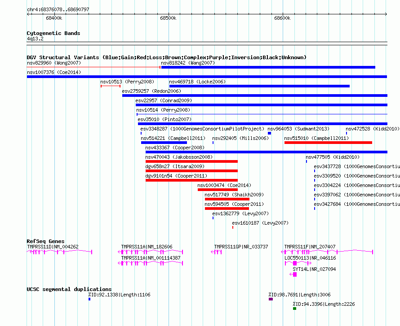Click the esv3397062 variant label
The width and height of the screenshot is (400, 326).
357,195
